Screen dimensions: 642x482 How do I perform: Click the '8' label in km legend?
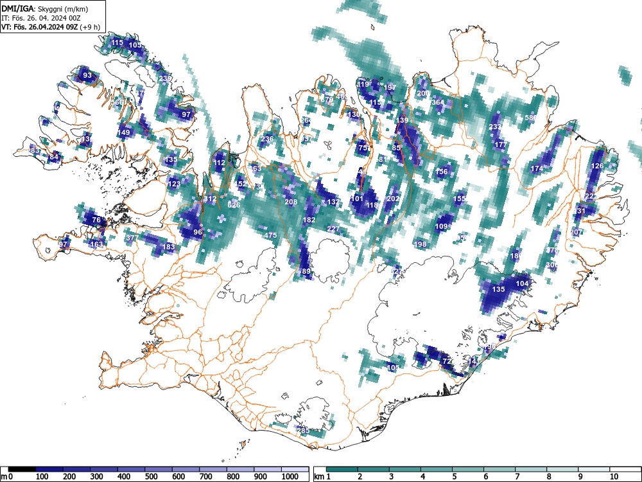coord(549,476)
